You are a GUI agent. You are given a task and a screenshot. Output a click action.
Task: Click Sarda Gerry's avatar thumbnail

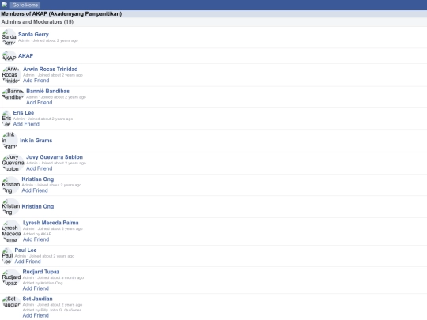(9, 37)
